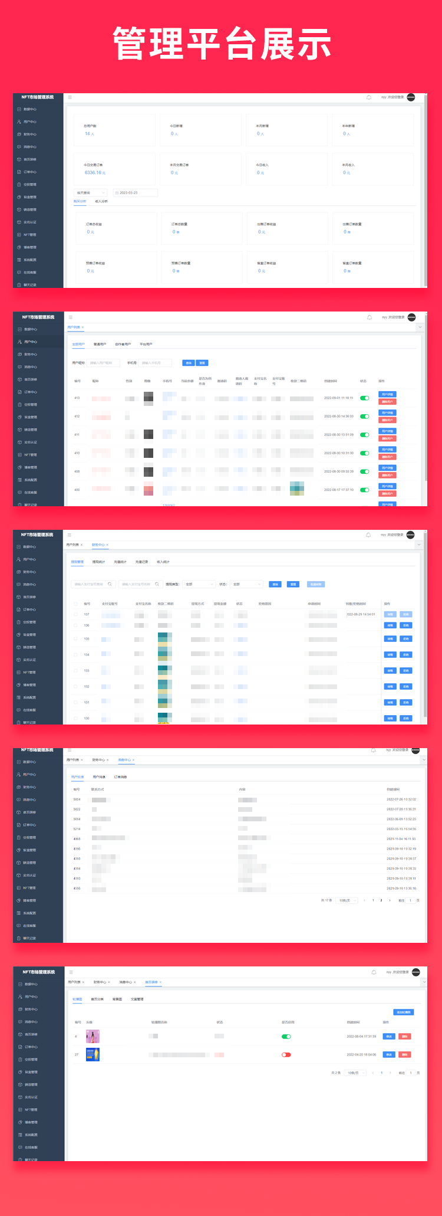Open the 按天查询 dropdown on the dashboard
This screenshot has height=1216, width=442.
pyautogui.click(x=90, y=193)
